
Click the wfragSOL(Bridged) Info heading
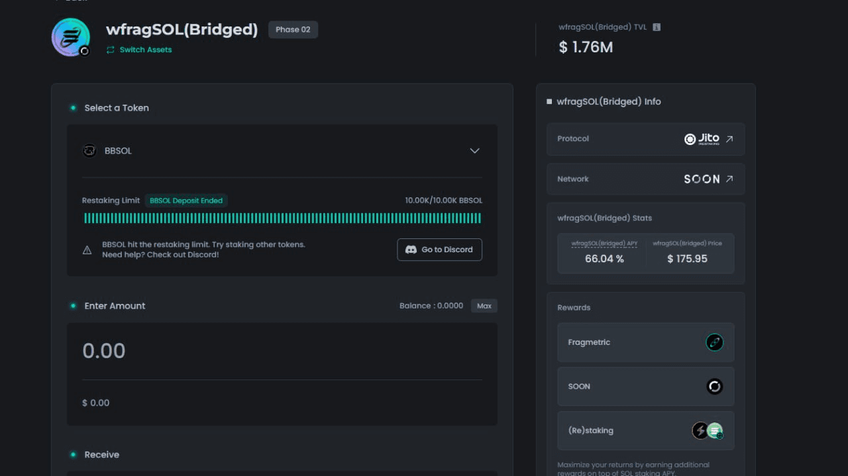click(x=608, y=102)
